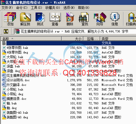Select icon of 大带轮.bak file
136x124 pixels.
(4, 57)
